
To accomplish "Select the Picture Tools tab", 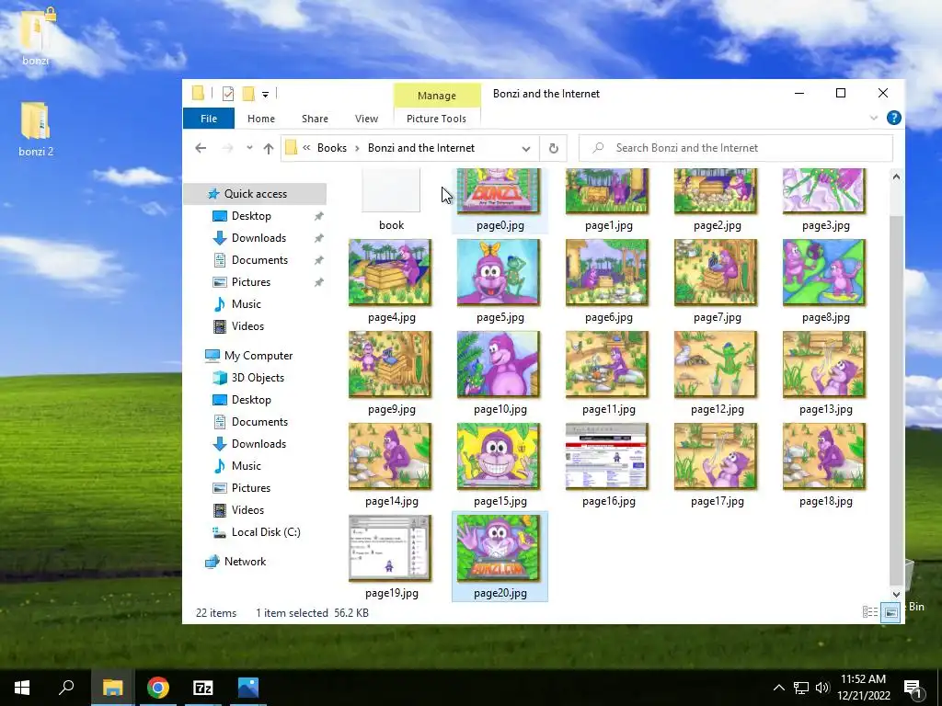I will point(436,119).
